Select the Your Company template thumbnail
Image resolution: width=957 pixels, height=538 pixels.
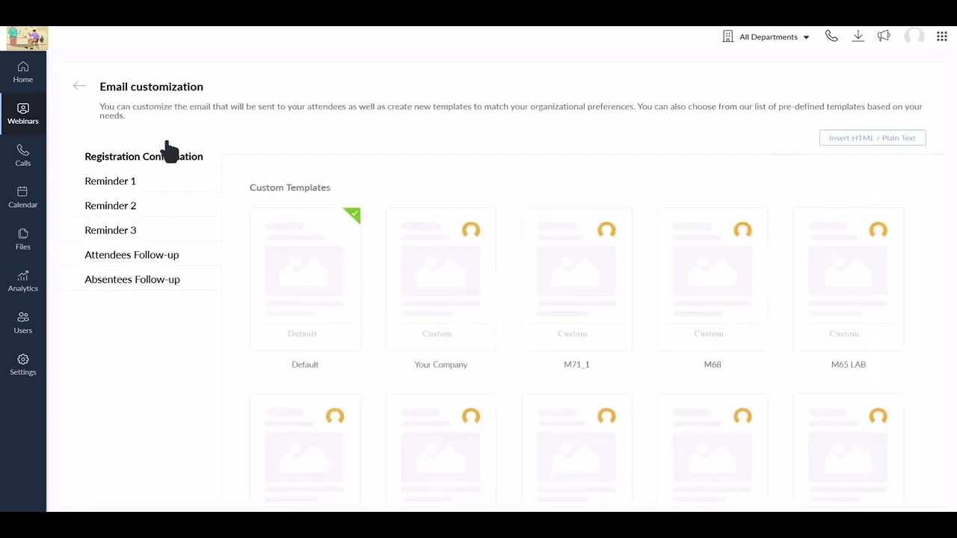(441, 279)
